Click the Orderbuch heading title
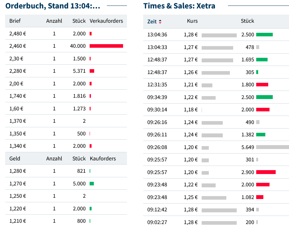This screenshot has width=289, height=225. click(x=53, y=6)
